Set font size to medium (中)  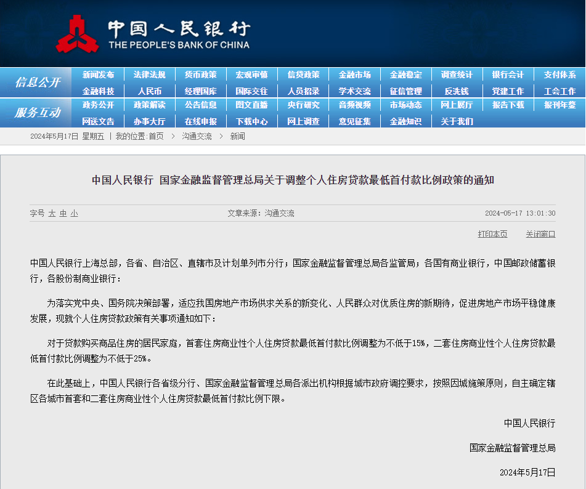pyautogui.click(x=63, y=213)
